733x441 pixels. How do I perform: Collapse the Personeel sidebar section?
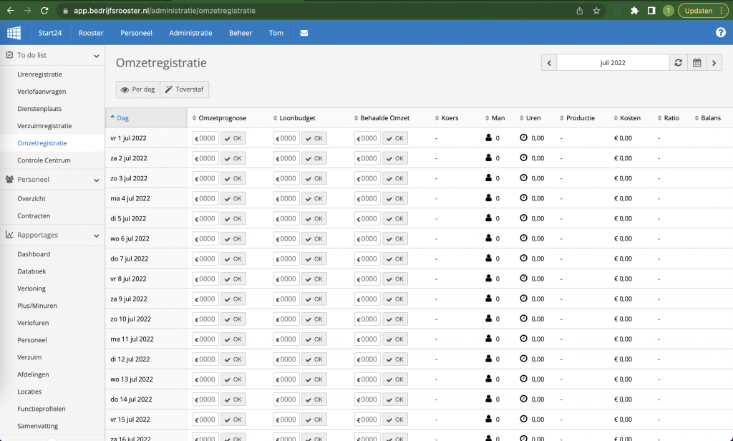coord(97,180)
